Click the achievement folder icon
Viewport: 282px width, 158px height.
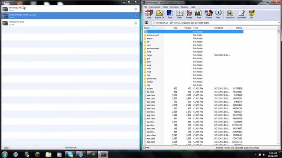point(145,35)
